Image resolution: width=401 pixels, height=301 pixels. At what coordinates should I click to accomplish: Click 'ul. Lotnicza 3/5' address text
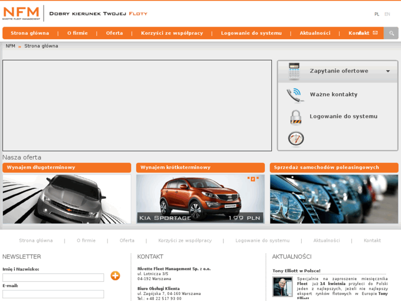153,274
